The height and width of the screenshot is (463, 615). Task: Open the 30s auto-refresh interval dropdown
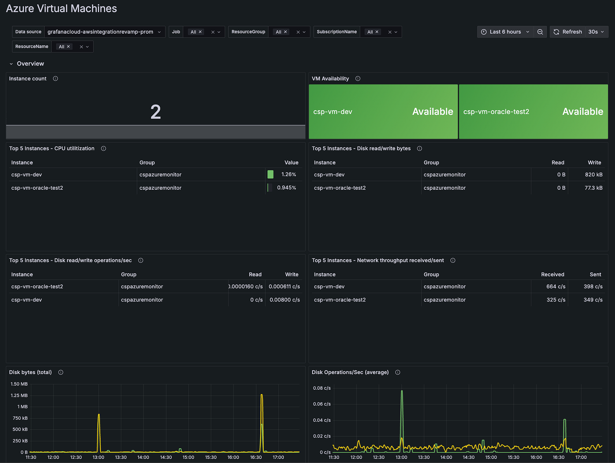pos(596,32)
